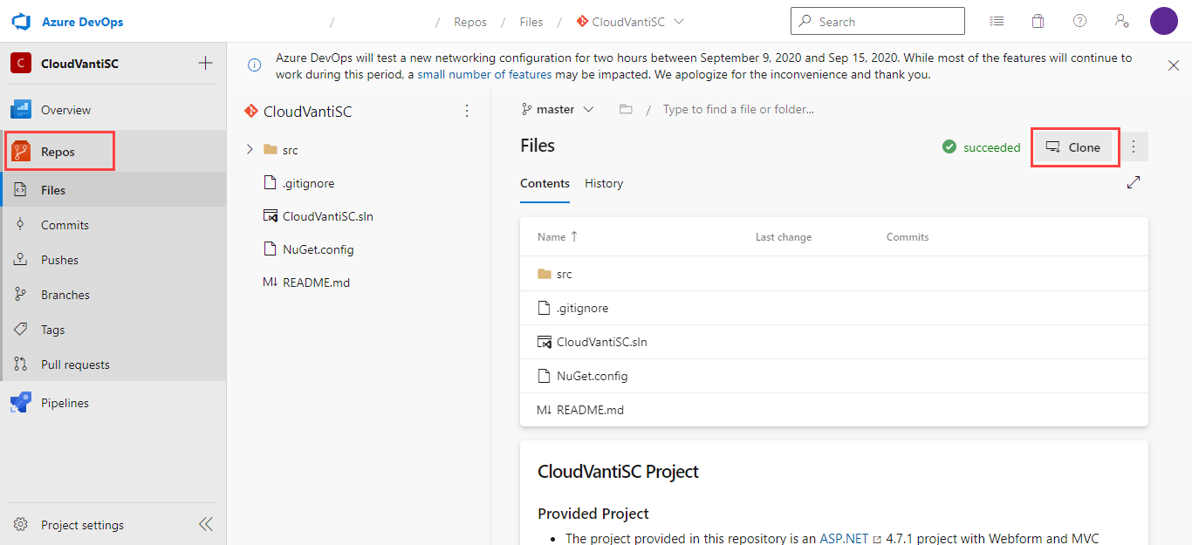The width and height of the screenshot is (1192, 545).
Task: Click the Clone button
Action: coord(1073,147)
